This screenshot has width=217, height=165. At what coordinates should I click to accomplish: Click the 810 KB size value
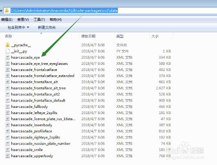[x=165, y=131]
